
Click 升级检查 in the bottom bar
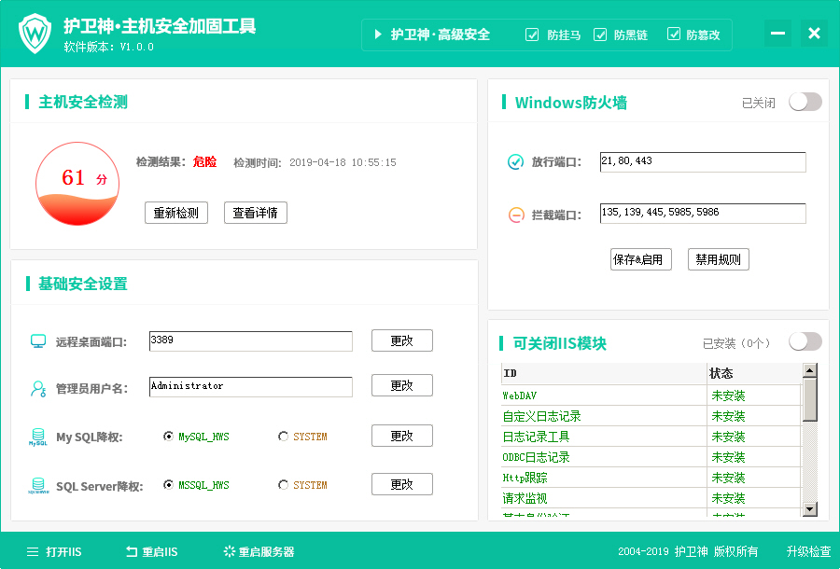(808, 551)
